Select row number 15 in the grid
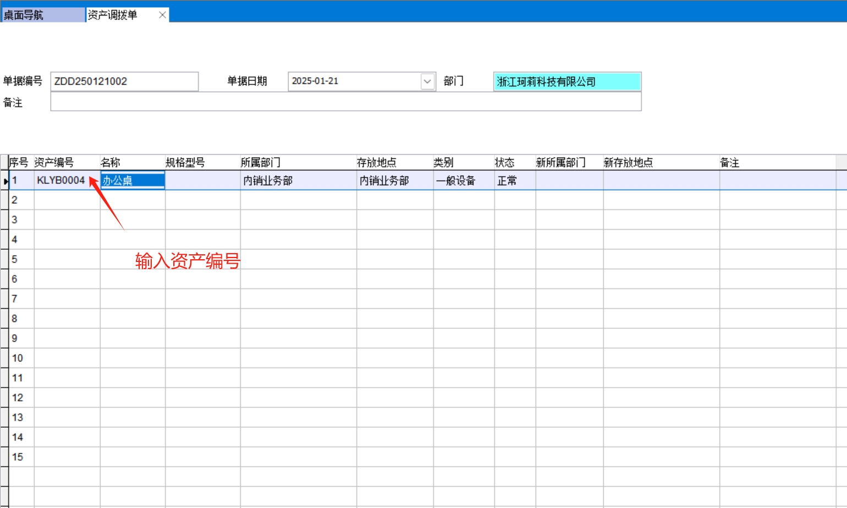Viewport: 847px width, 508px height. pyautogui.click(x=18, y=457)
